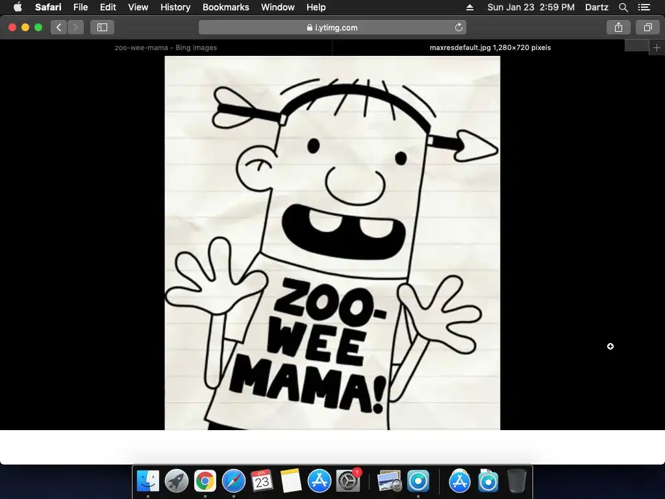Go back with the Safari back arrow

pos(59,27)
